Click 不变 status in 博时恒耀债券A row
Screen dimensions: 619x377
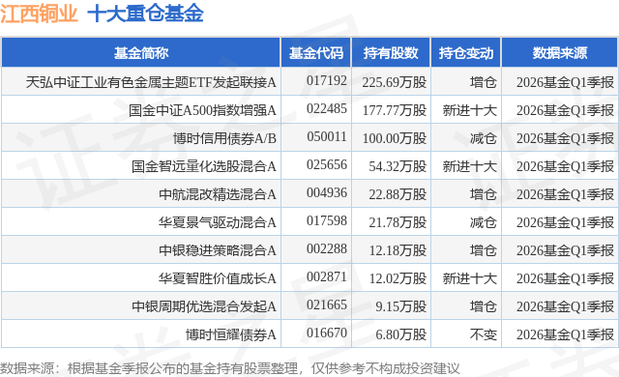(484, 334)
